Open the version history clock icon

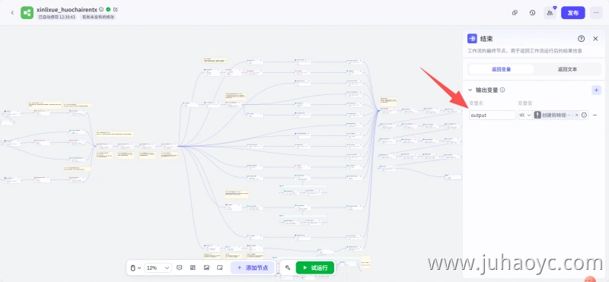tap(532, 12)
